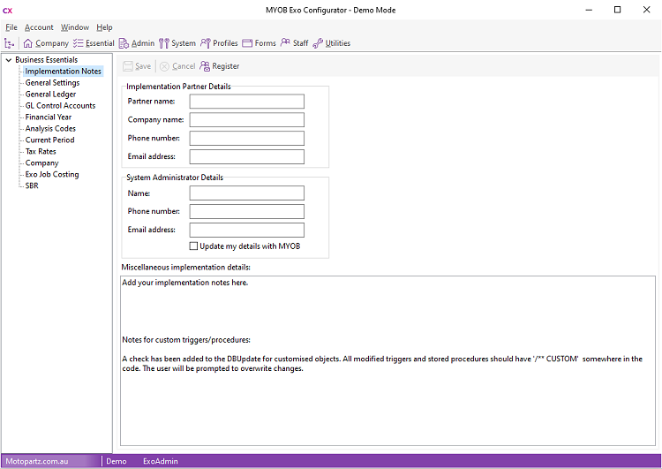Click the Company name input field
Screen dimensions: 662x469
tap(246, 119)
